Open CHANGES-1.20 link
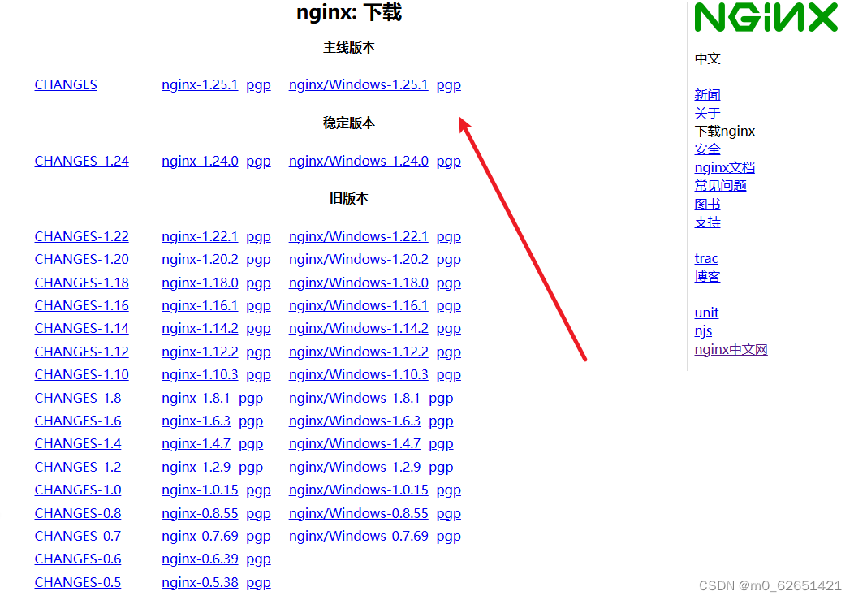Viewport: 854px width, 600px height. pos(82,259)
